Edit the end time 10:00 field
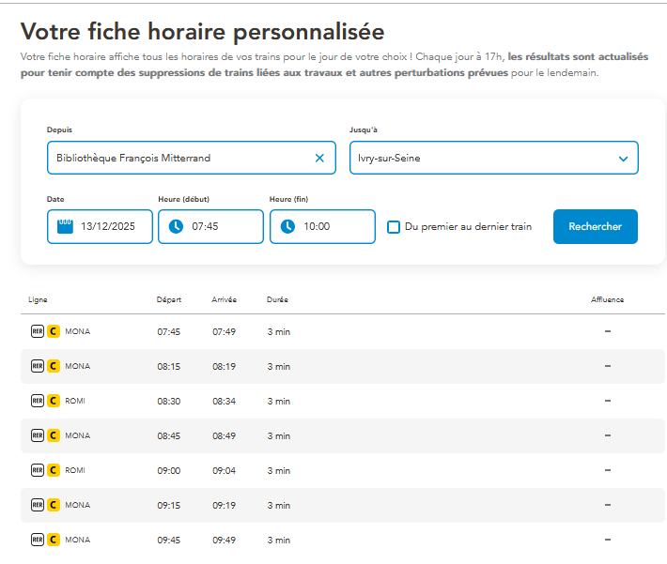The width and height of the screenshot is (667, 564). 322,226
